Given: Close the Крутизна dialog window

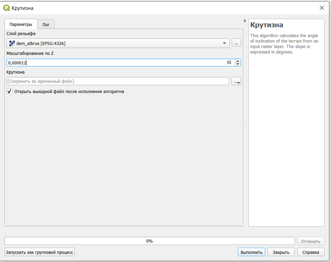Looking at the screenshot, I should tap(321, 8).
